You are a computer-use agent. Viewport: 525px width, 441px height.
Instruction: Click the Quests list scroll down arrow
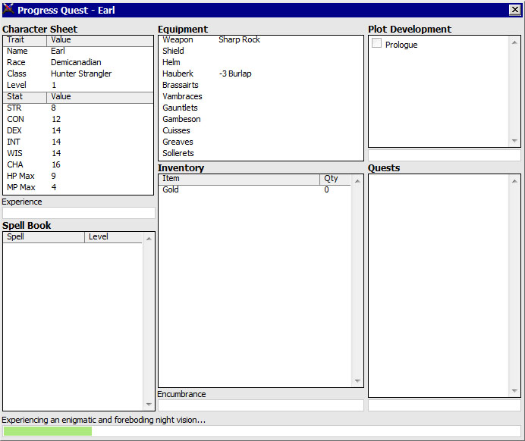point(514,390)
